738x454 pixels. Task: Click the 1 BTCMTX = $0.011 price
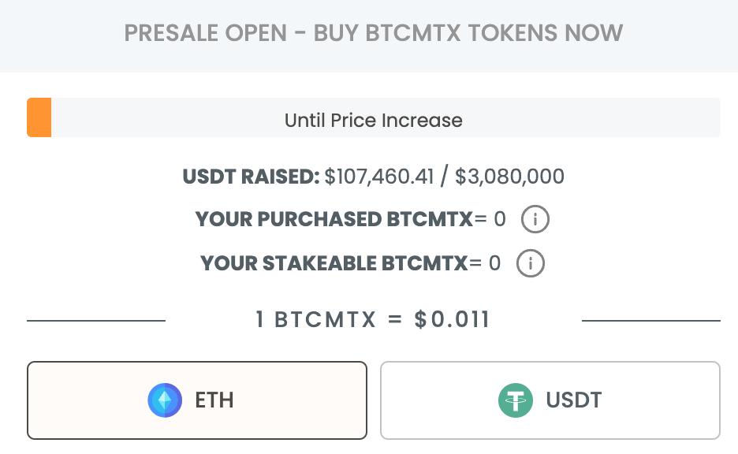pos(373,320)
